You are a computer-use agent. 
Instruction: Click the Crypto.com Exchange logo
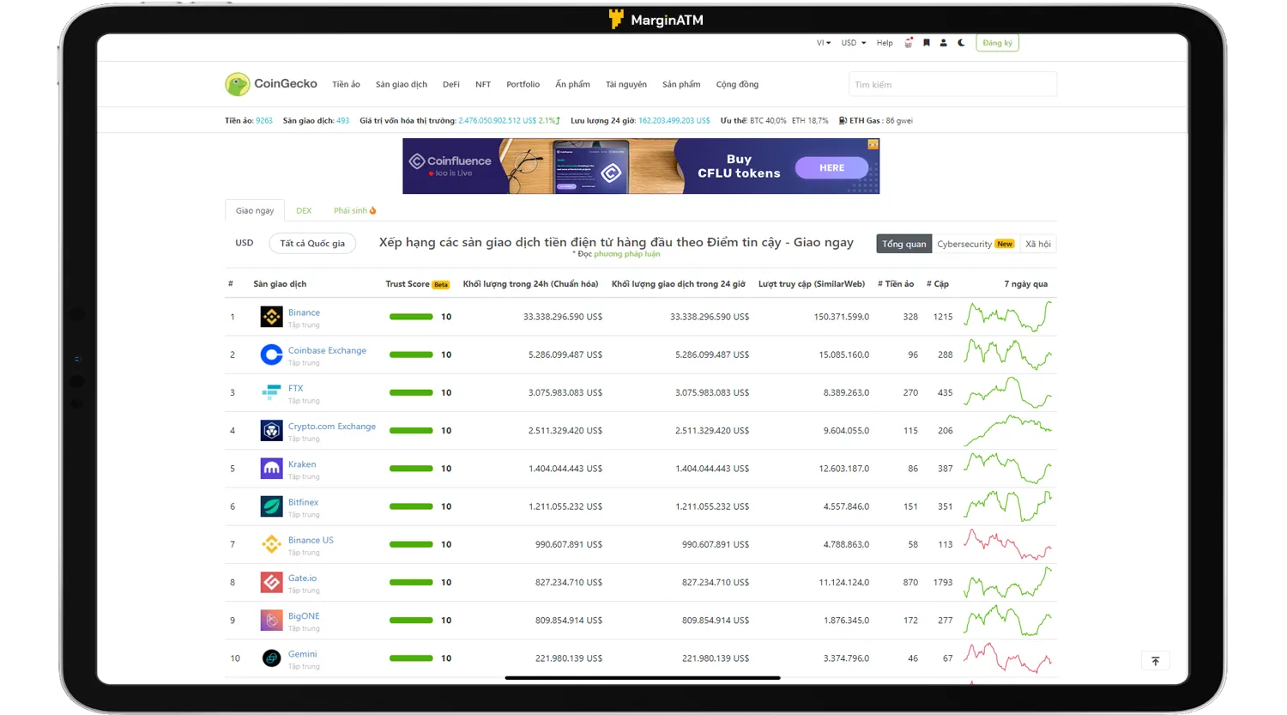click(x=271, y=430)
